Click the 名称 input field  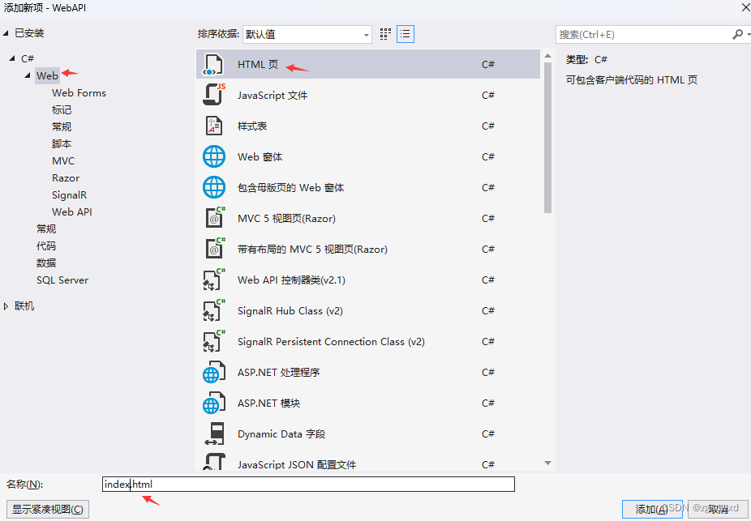[308, 485]
